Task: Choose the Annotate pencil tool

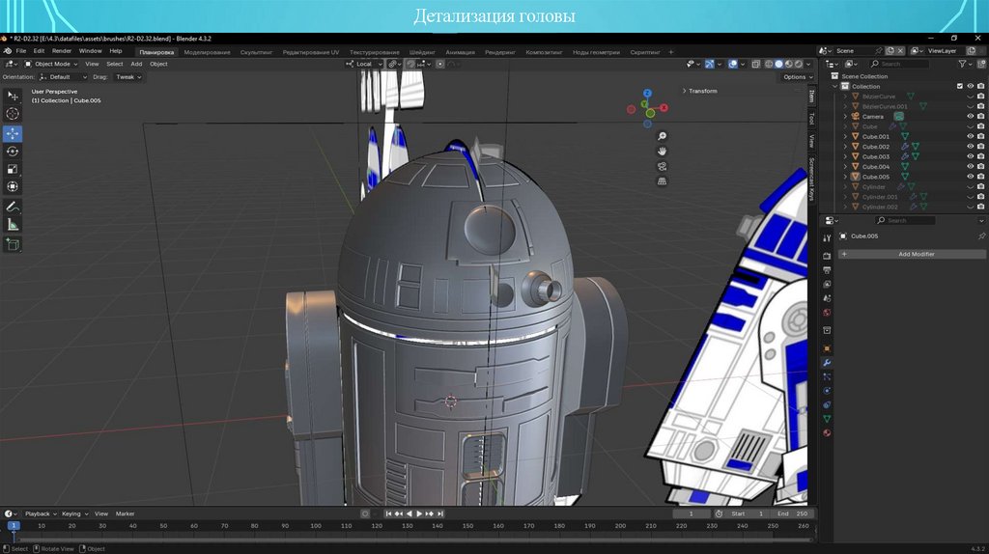Action: coord(13,207)
